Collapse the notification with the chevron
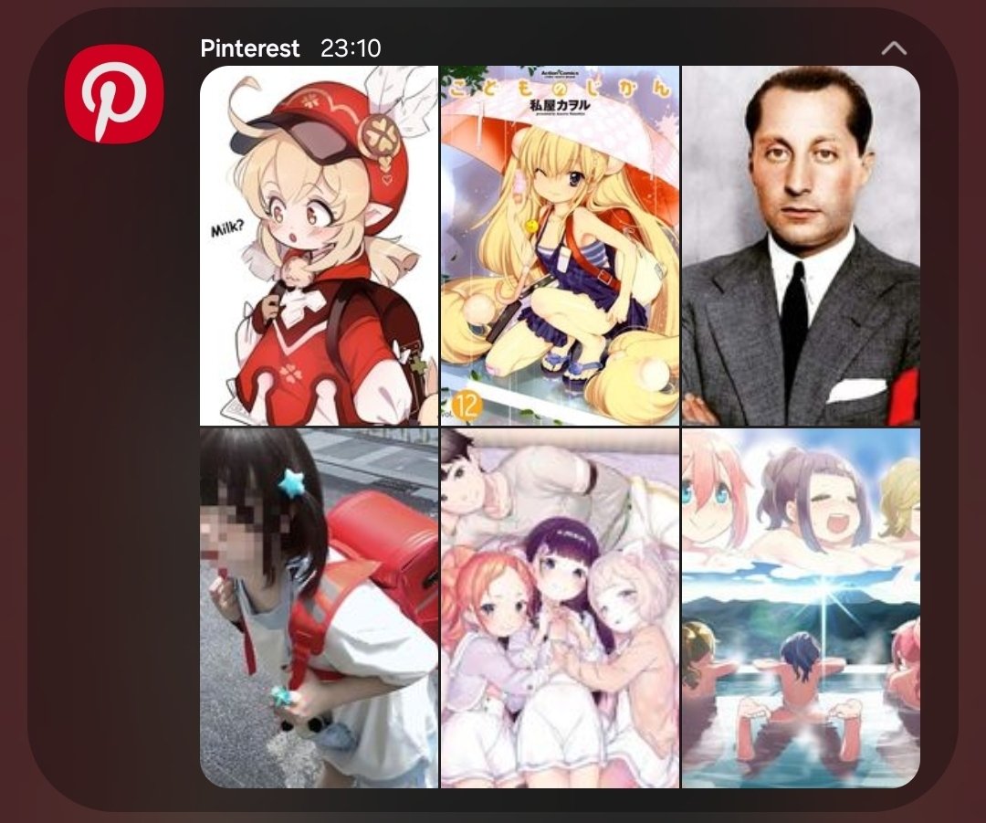 (x=894, y=48)
